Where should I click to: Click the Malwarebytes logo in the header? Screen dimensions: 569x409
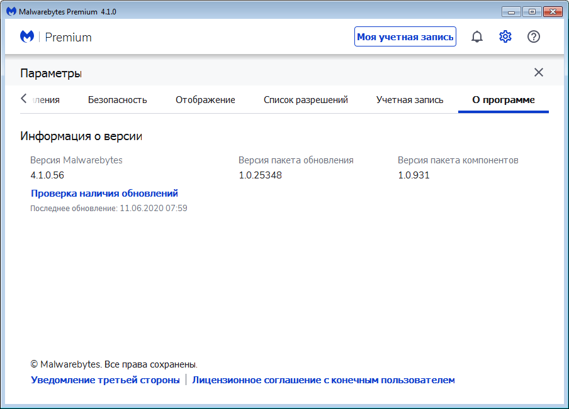27,37
